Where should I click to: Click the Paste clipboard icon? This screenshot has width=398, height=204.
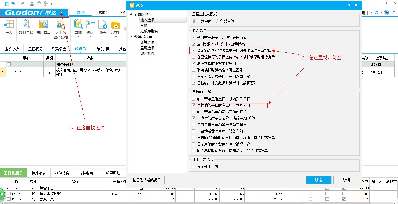pyautogui.click(x=46, y=4)
